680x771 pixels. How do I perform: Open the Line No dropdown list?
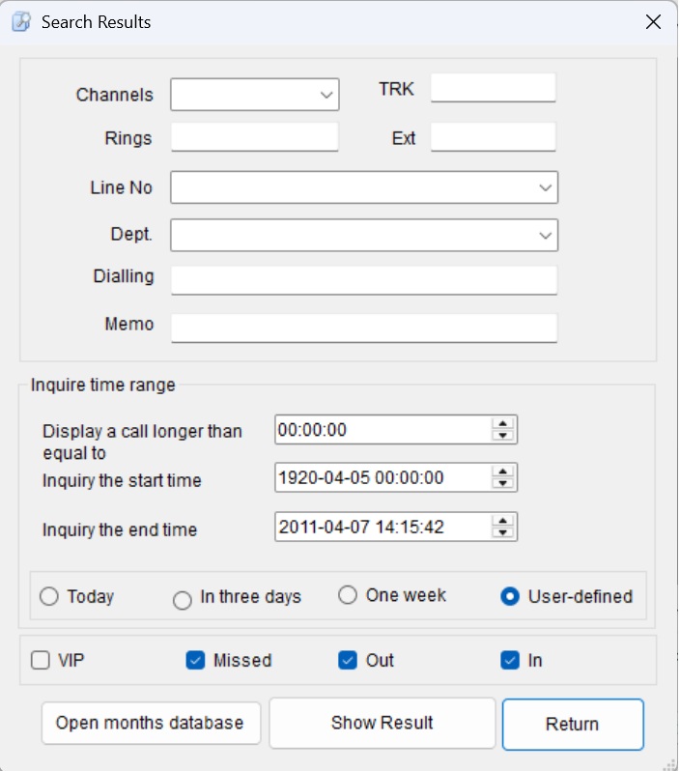click(545, 187)
